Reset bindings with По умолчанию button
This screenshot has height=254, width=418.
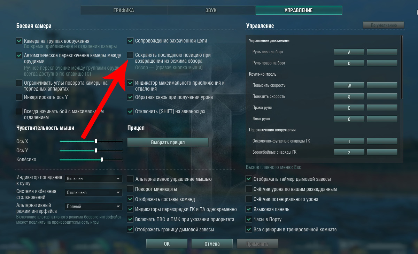click(x=384, y=25)
